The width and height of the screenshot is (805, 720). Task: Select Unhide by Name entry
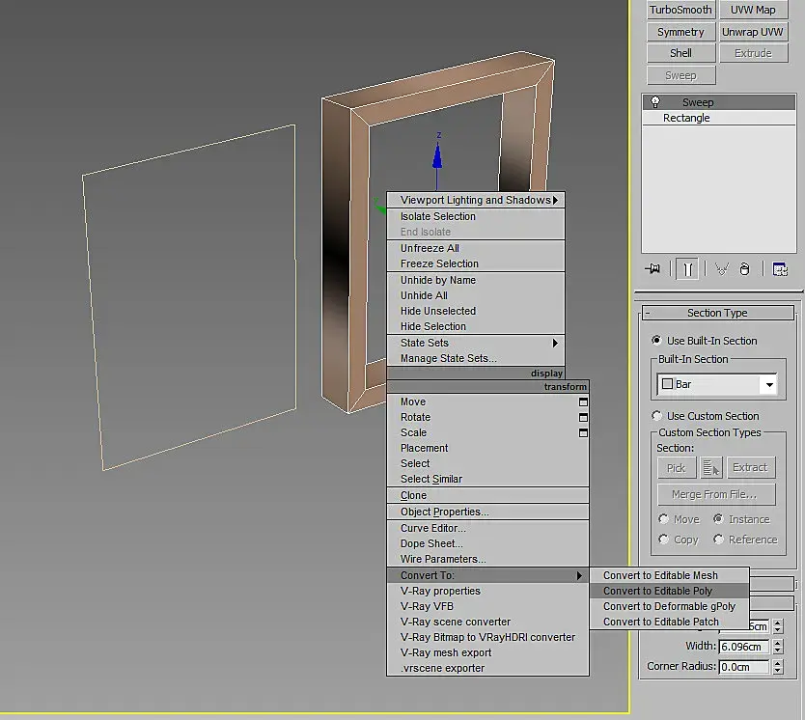(476, 280)
